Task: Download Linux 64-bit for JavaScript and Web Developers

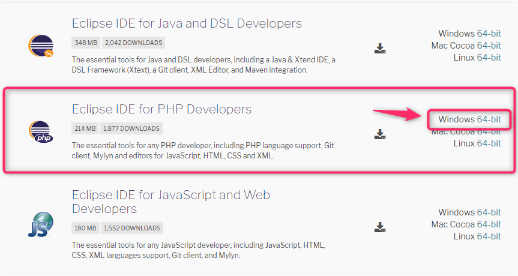Action: click(x=489, y=236)
